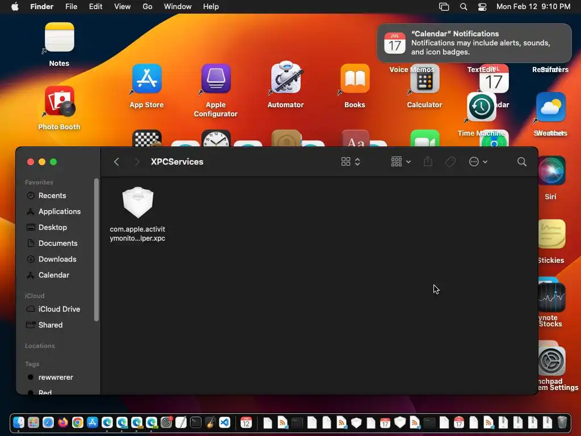Viewport: 581px width, 436px height.
Task: Open the File menu
Action: point(71,7)
